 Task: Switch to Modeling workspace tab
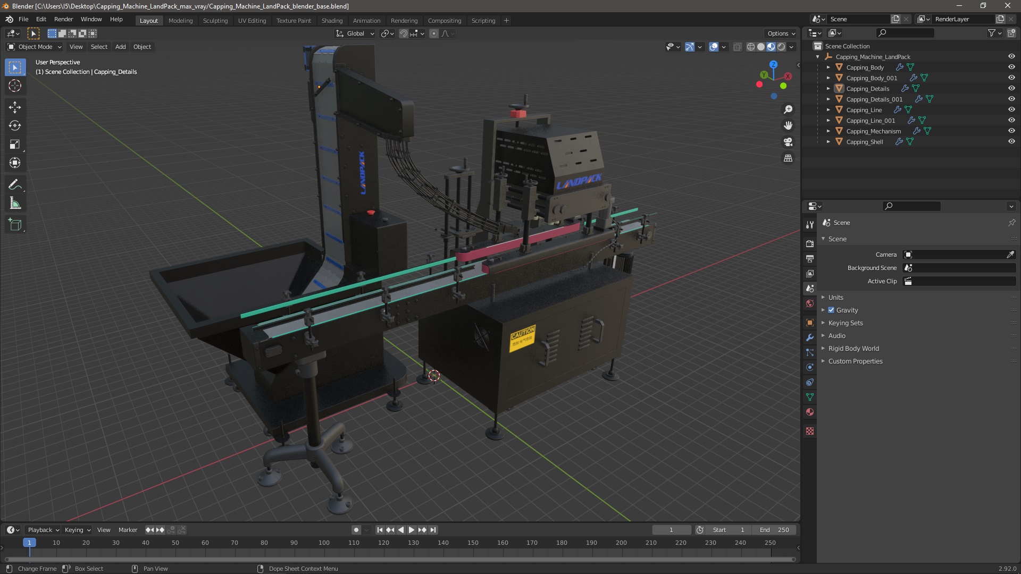pos(180,21)
